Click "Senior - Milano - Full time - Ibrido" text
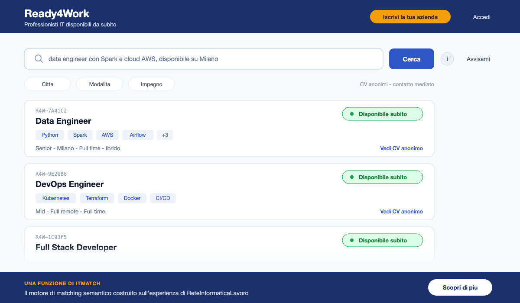Viewport: 520px width, 303px height. tap(78, 148)
